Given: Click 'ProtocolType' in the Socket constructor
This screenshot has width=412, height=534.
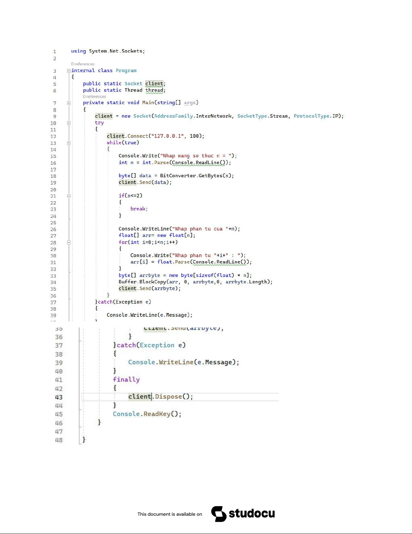Looking at the screenshot, I should point(311,116).
